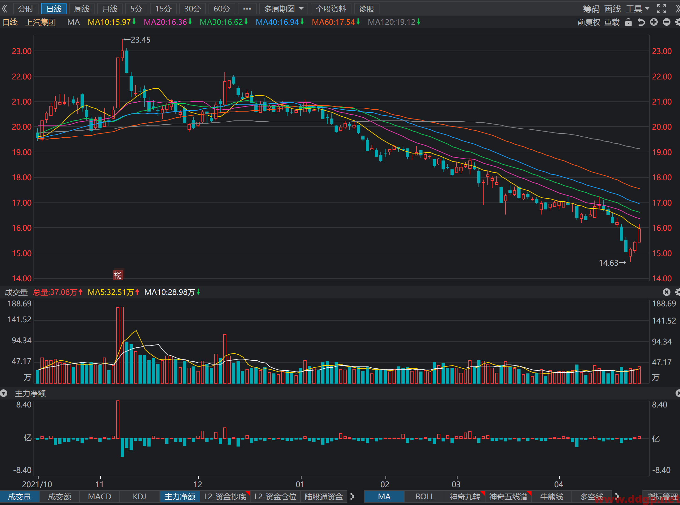Click 上汽集团 stock name
The image size is (680, 505).
pyautogui.click(x=40, y=22)
